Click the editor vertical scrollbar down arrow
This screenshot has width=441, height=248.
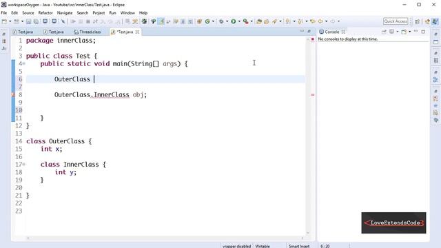pos(308,233)
